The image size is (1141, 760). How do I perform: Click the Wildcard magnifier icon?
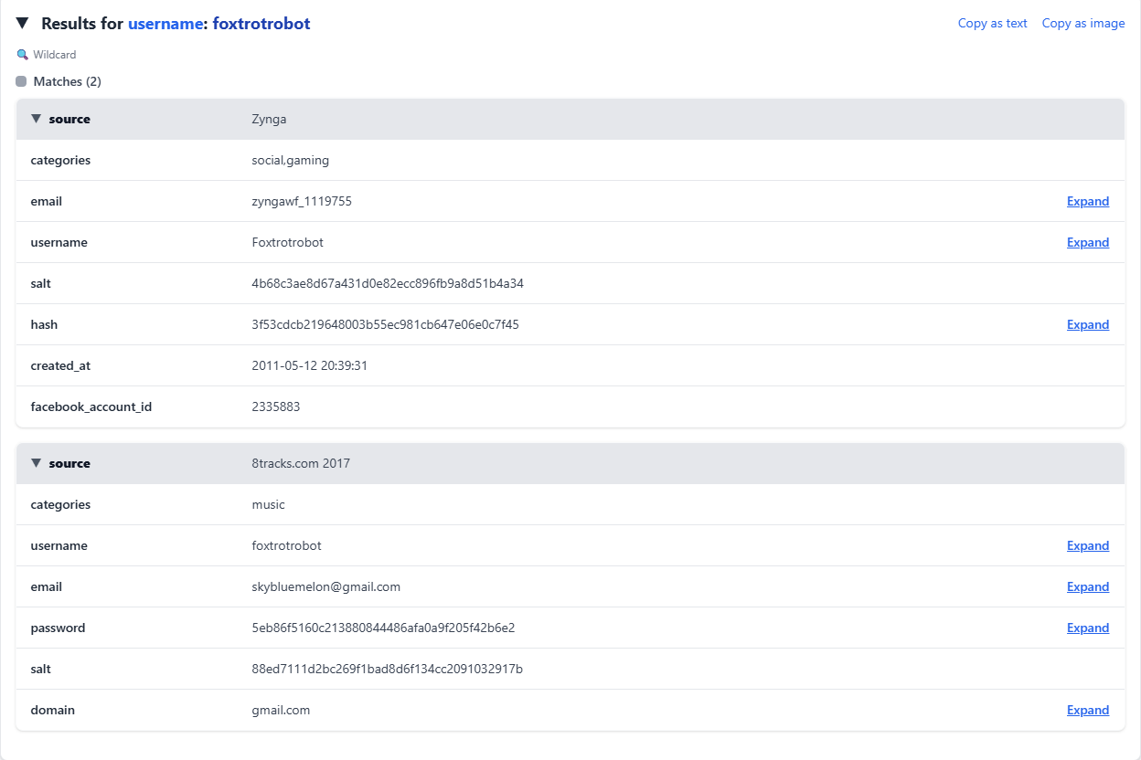[23, 55]
